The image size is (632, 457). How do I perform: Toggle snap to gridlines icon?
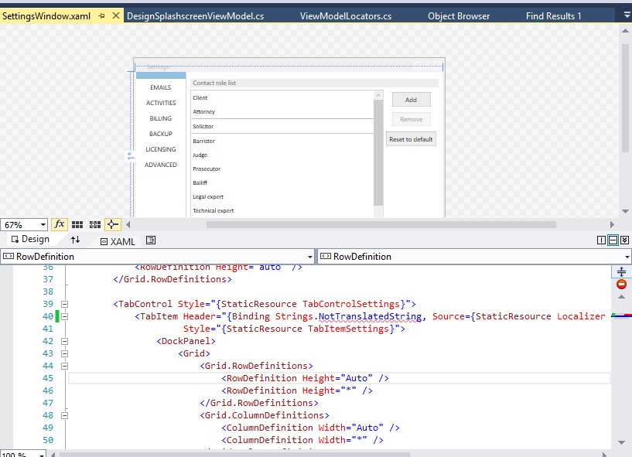point(95,224)
